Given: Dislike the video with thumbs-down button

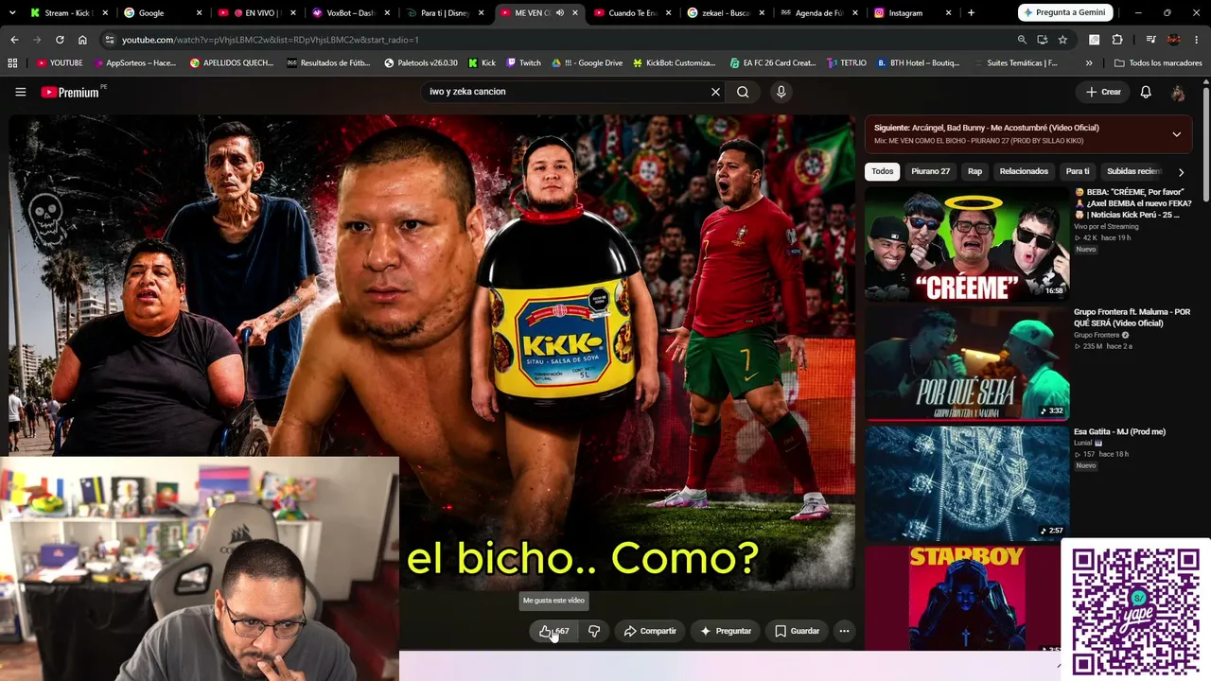Looking at the screenshot, I should (x=594, y=631).
